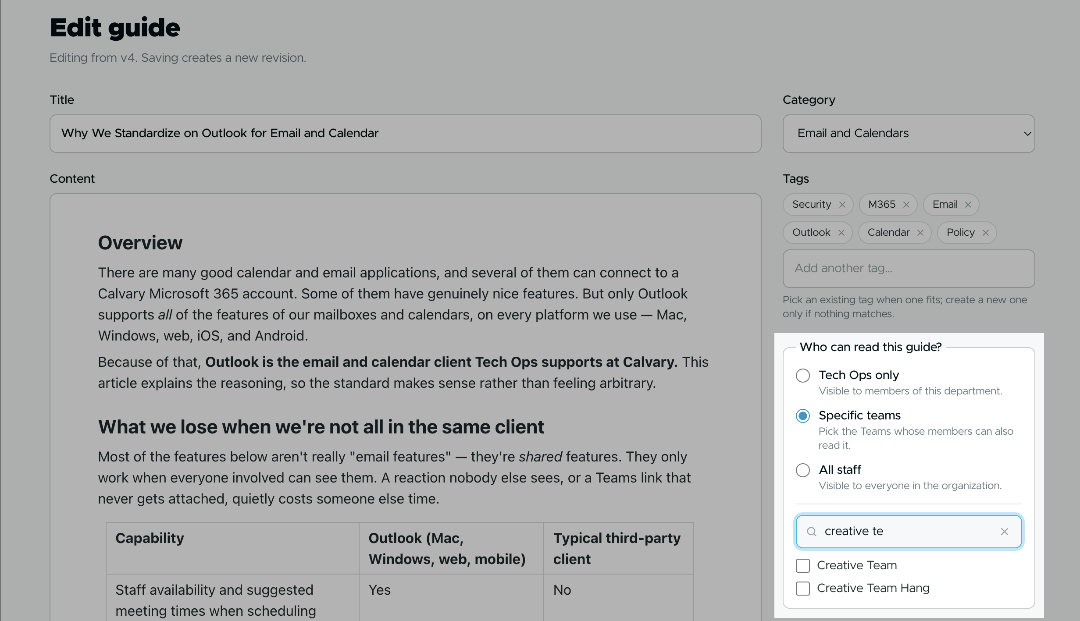
Task: Remove the Email tag
Action: click(968, 205)
